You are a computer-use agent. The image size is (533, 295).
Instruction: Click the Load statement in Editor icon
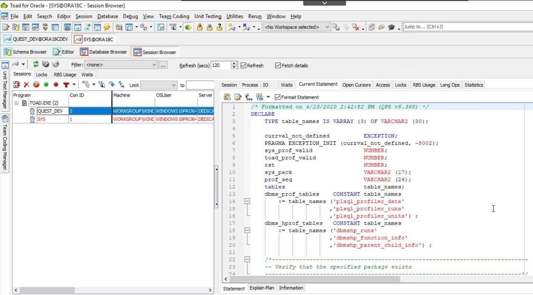[x=238, y=97]
